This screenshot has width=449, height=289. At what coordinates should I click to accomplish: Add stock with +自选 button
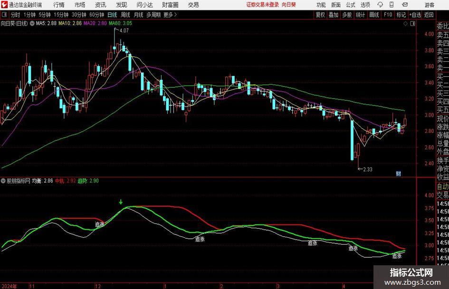(415, 15)
